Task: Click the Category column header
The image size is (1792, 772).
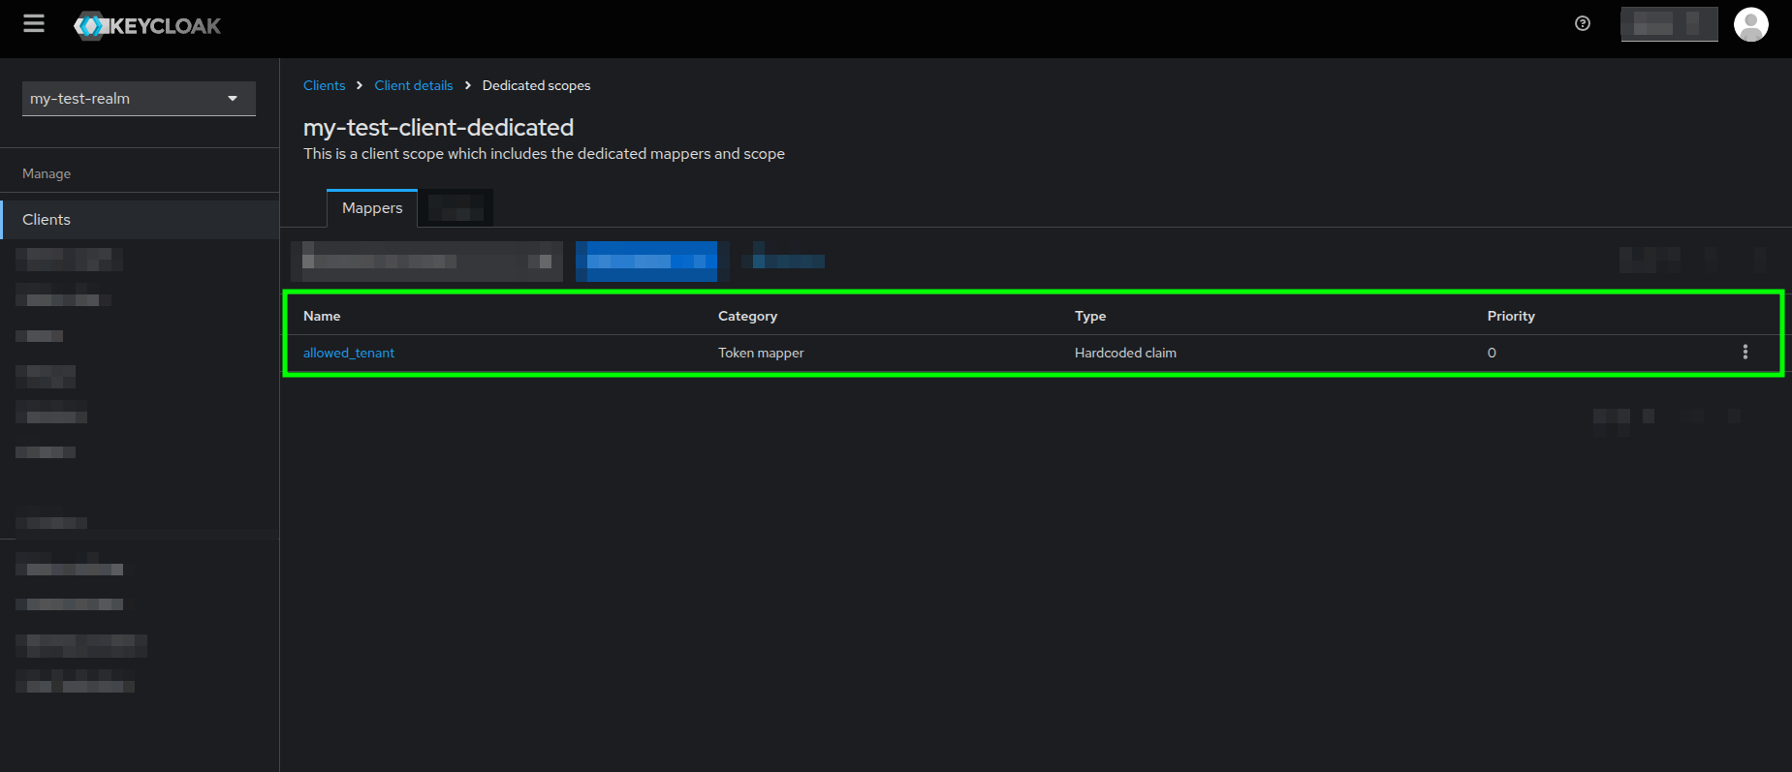Action: (x=747, y=316)
